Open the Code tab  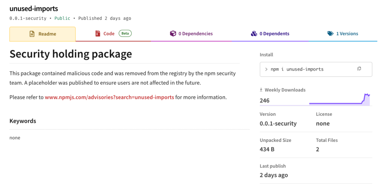pos(109,34)
